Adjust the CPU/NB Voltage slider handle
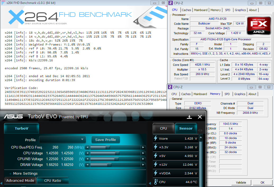The image size is (274, 187). point(116,159)
